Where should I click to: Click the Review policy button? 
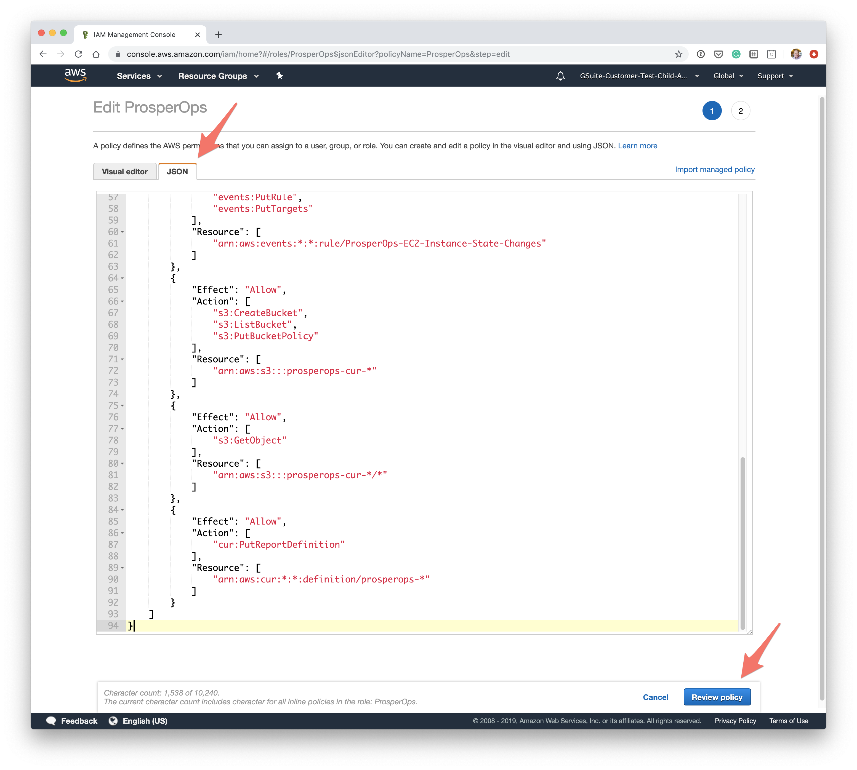[x=717, y=697]
